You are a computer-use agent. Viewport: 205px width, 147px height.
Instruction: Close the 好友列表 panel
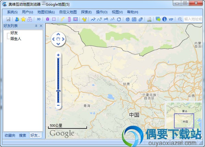pyautogui.click(x=41, y=26)
